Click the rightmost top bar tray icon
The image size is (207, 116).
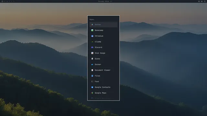coord(205,1)
